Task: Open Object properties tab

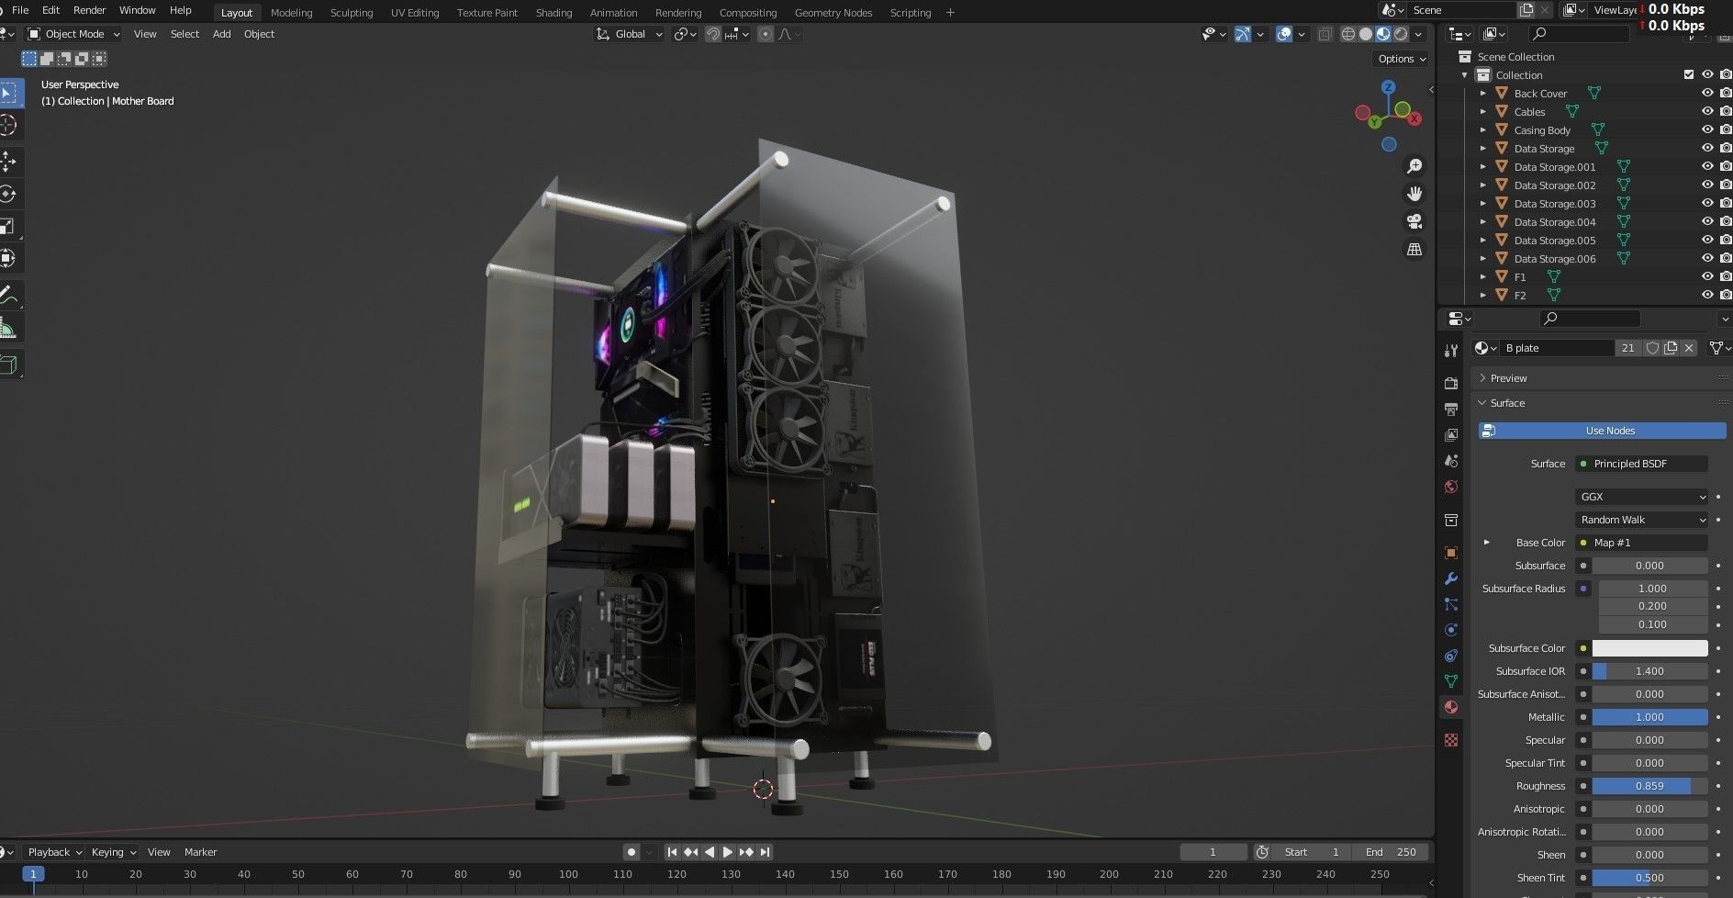Action: coord(1451,553)
